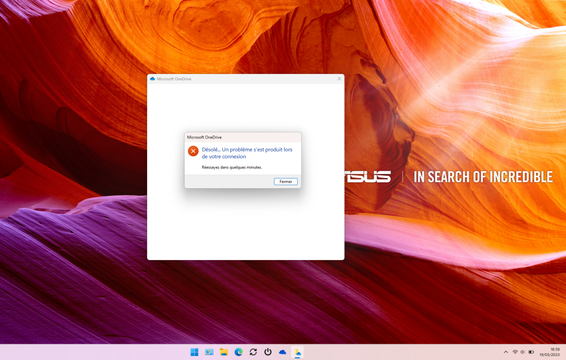Image resolution: width=566 pixels, height=360 pixels.
Task: Open the Wi-Fi network indicator in the tray
Action: click(515, 352)
